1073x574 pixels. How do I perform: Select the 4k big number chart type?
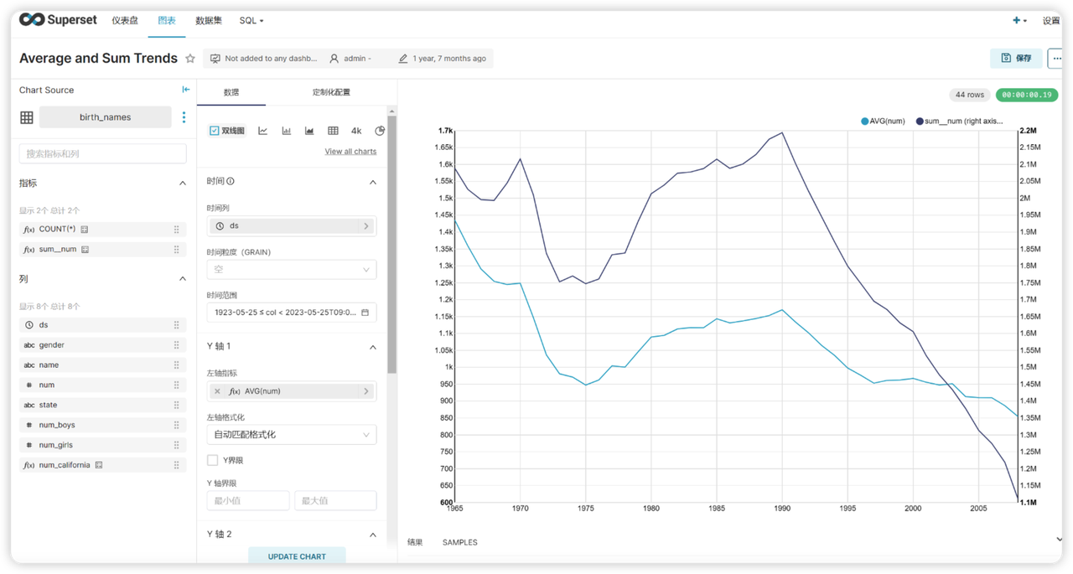click(x=356, y=131)
